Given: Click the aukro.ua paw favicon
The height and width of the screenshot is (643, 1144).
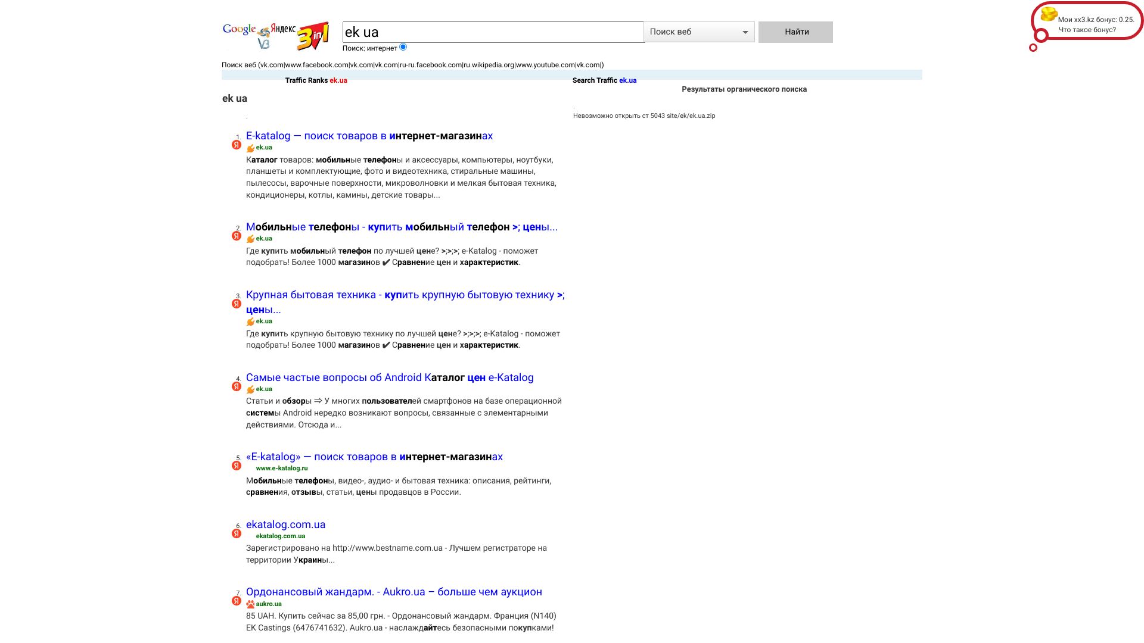Looking at the screenshot, I should [250, 604].
